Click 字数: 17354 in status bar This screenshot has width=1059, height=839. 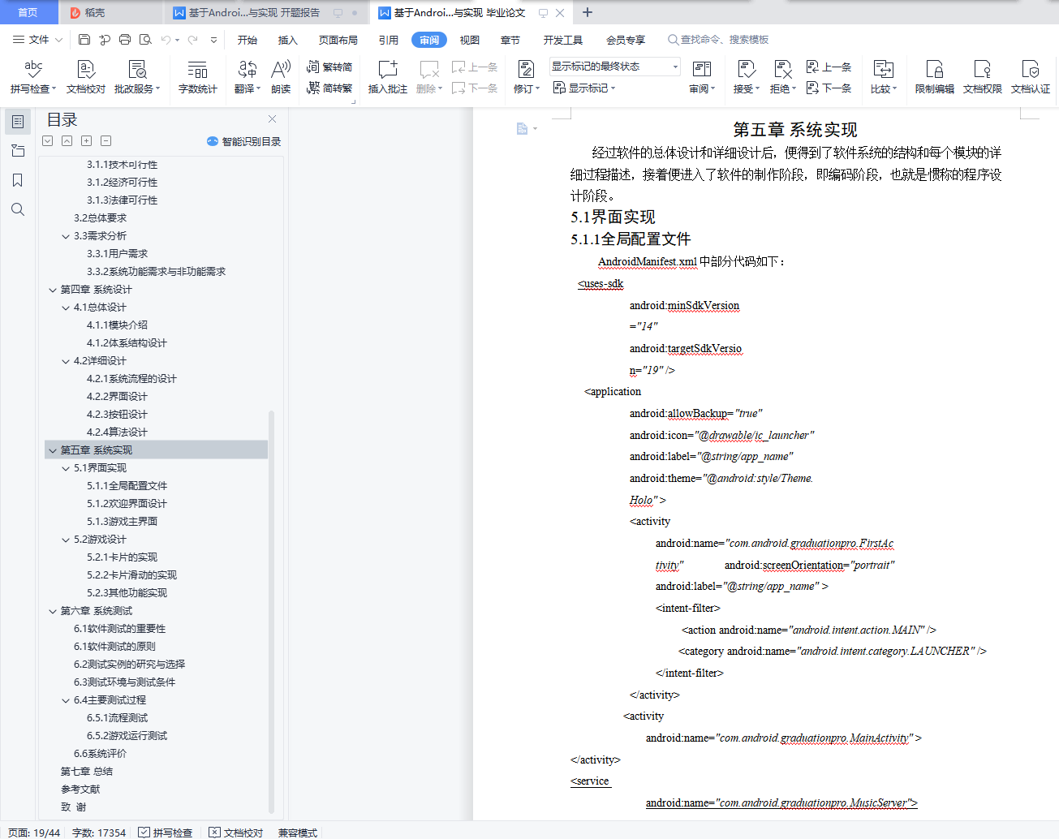(x=99, y=833)
